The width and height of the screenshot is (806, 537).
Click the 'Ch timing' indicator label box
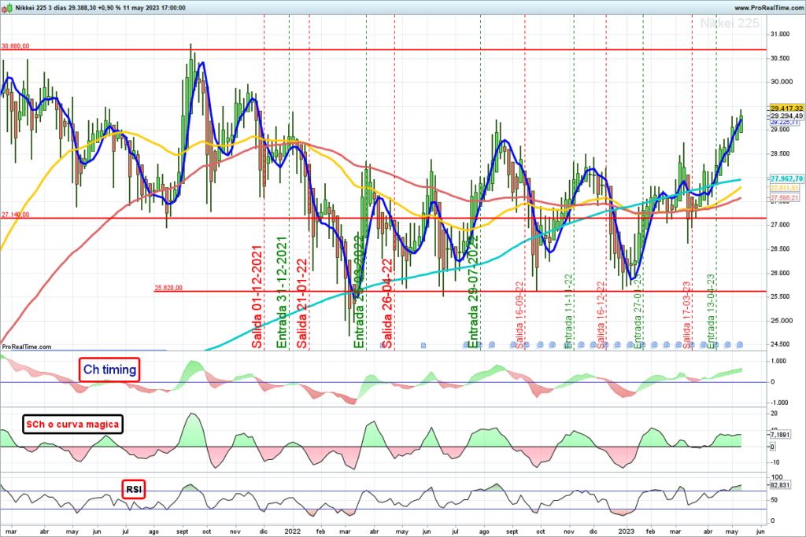[109, 370]
